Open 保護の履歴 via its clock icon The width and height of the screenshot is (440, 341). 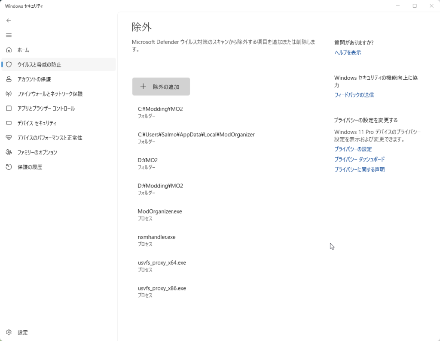[x=9, y=167]
